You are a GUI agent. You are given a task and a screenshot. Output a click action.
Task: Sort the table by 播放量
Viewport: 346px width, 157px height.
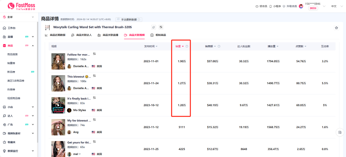273,46
